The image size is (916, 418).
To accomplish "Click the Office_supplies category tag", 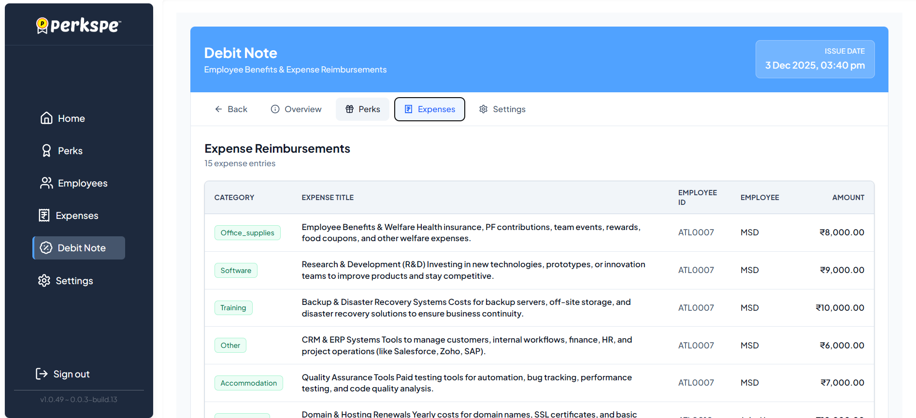I will 247,233.
